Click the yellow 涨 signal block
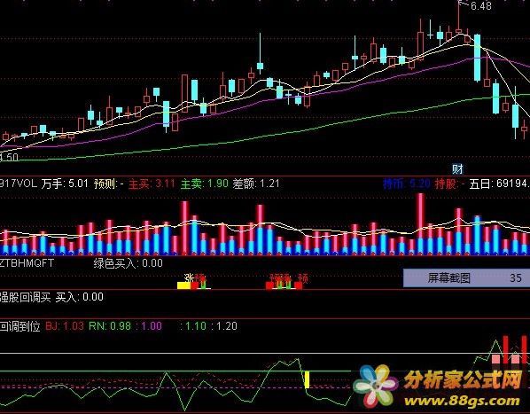The height and width of the screenshot is (414, 530). 183,285
